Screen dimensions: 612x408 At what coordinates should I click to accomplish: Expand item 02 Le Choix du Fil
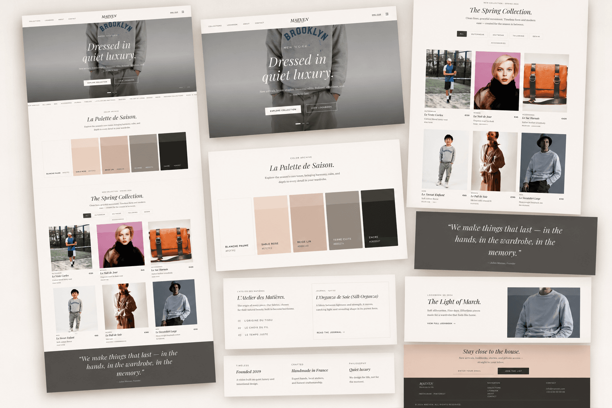[x=253, y=328]
